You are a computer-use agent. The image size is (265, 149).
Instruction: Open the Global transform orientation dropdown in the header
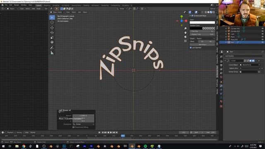tap(121, 9)
